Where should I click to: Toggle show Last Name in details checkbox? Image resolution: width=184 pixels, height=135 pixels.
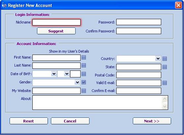(84, 65)
